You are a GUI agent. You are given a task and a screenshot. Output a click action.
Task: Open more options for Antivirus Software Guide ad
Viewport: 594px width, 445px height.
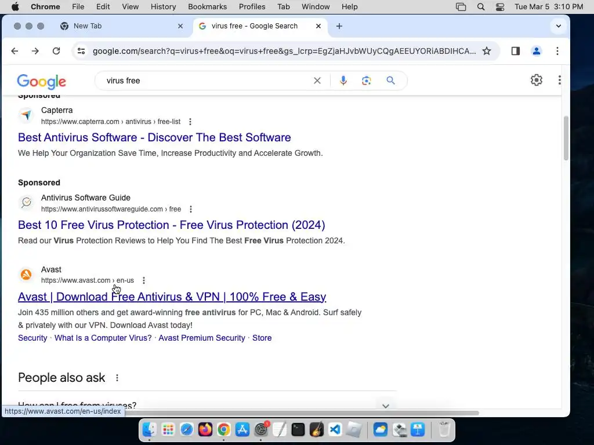tap(190, 209)
